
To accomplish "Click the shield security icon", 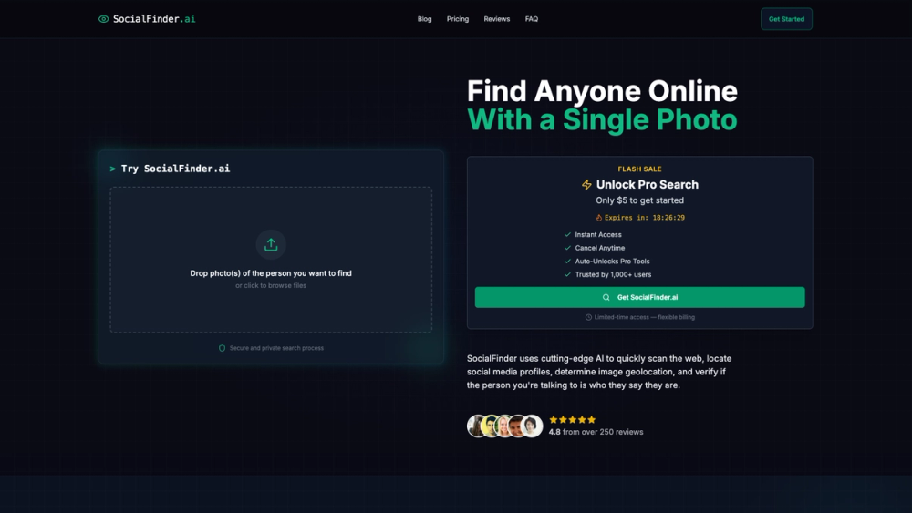I will [x=222, y=348].
